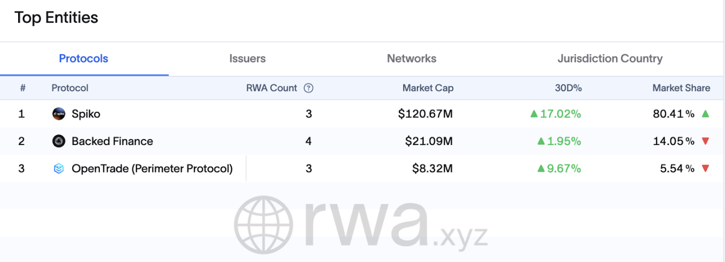This screenshot has height=262, width=725.
Task: Click the green up arrow beside 17.02%
Action: (x=534, y=114)
